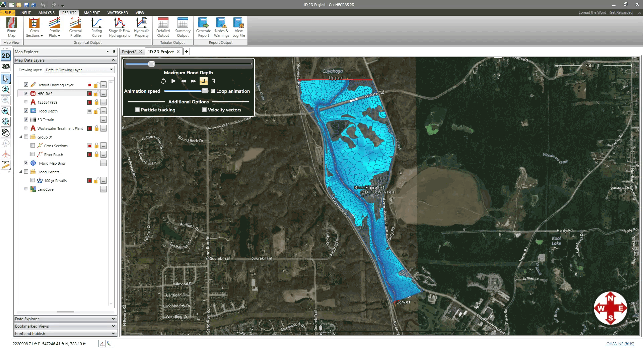Check the Particle tracking option
The height and width of the screenshot is (348, 643).
click(x=137, y=109)
